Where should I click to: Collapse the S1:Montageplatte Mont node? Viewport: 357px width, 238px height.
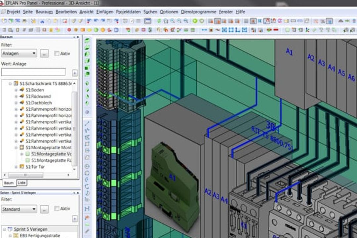coord(16,147)
